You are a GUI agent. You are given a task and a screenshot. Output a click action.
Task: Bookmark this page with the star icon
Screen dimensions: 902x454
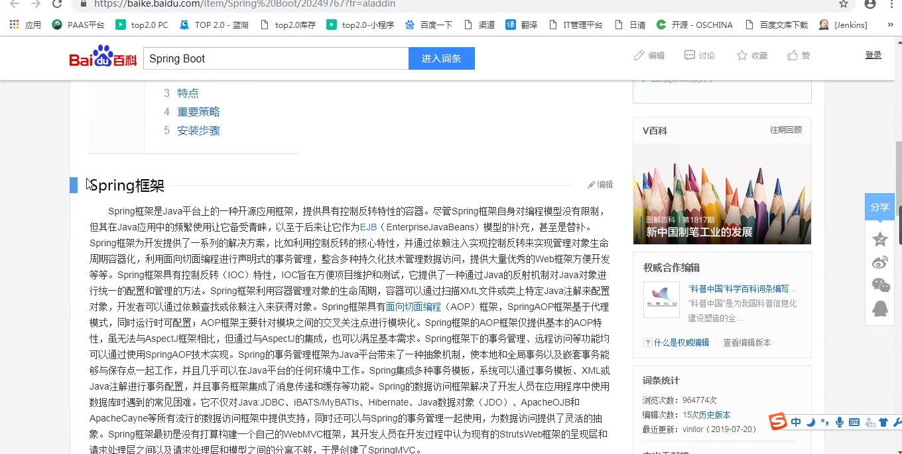pyautogui.click(x=844, y=4)
